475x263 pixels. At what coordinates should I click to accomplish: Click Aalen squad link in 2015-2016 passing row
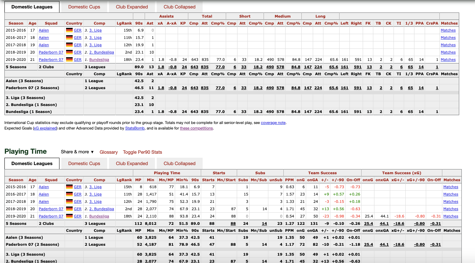[x=44, y=30]
